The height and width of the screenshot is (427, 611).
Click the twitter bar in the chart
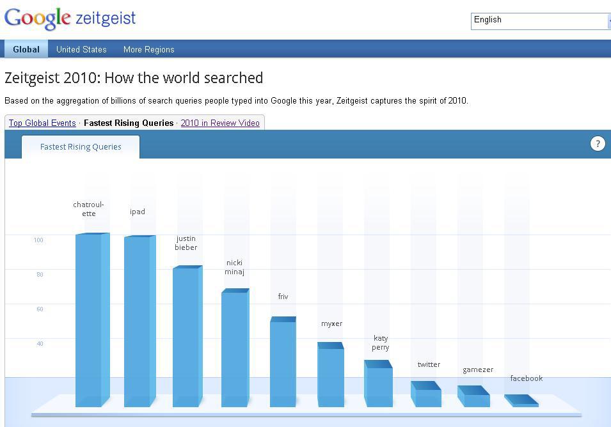tap(426, 395)
